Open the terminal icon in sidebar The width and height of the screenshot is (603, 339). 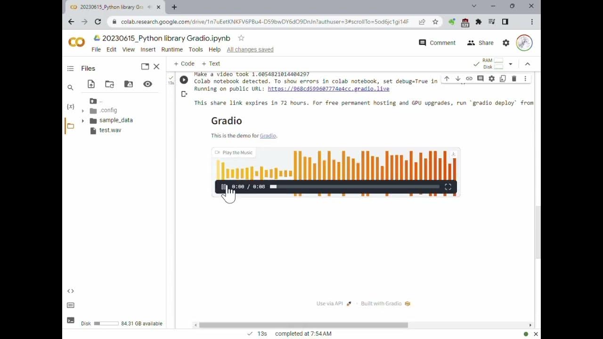(71, 320)
